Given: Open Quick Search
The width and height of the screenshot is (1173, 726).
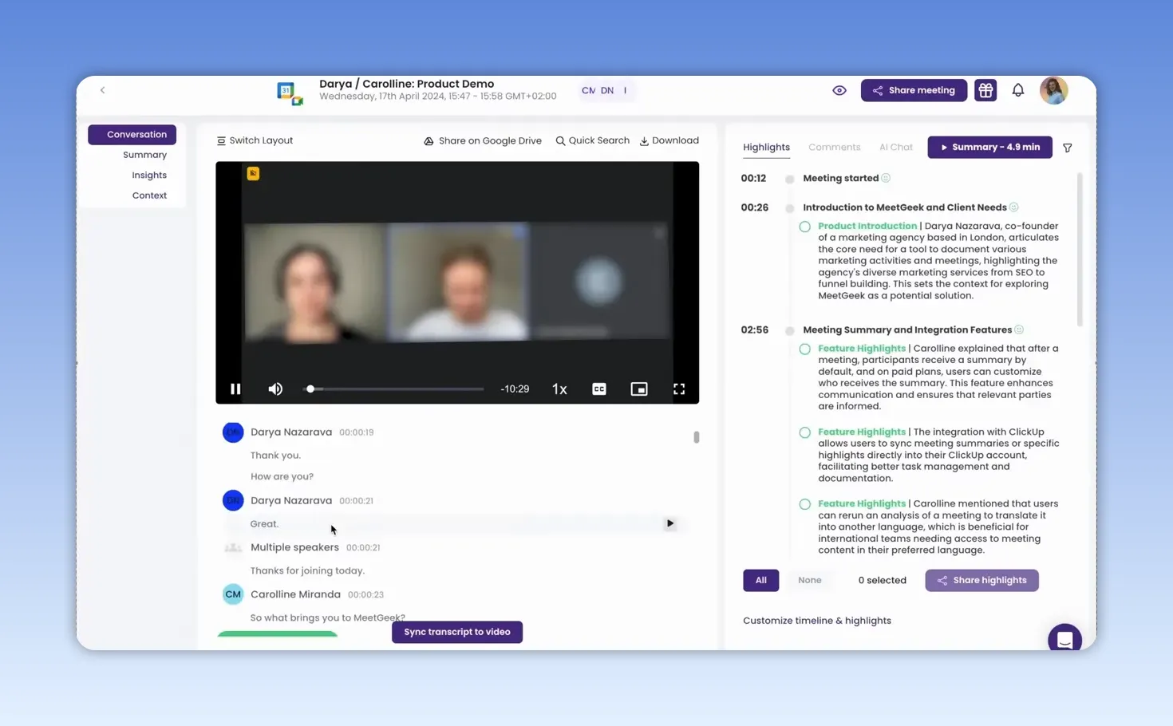Looking at the screenshot, I should [592, 140].
